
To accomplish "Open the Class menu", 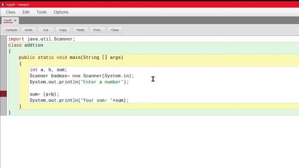I will (x=10, y=12).
